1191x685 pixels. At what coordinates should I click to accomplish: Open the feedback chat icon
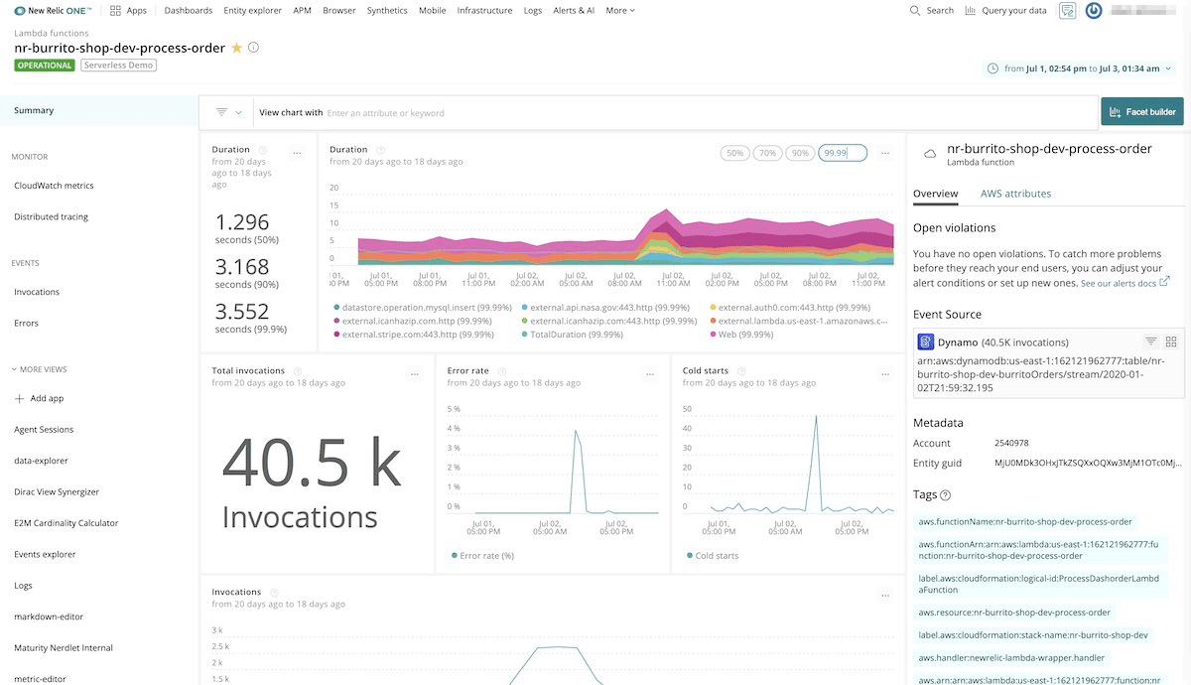pyautogui.click(x=1067, y=11)
